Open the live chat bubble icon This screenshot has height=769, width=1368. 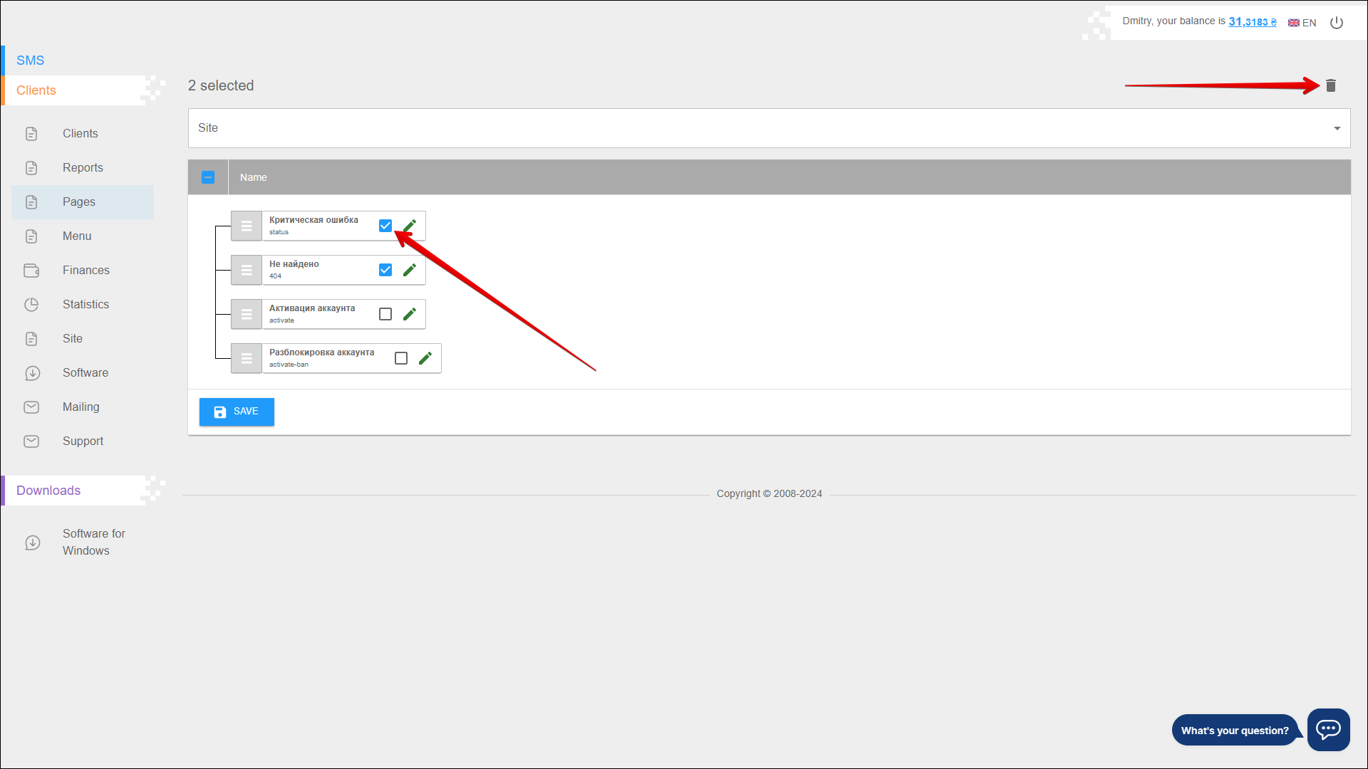(x=1328, y=729)
